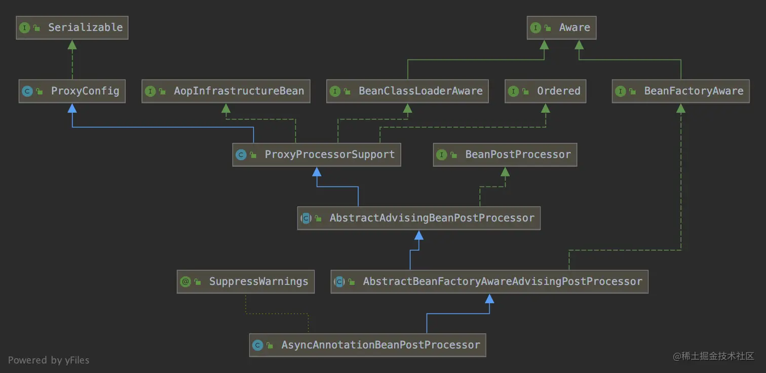Click the interface icon on AopInfrastructureBean

coord(150,91)
